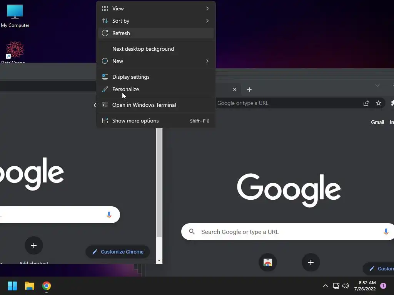Click the Display settings monitor icon
This screenshot has height=295, width=394.
pos(105,77)
